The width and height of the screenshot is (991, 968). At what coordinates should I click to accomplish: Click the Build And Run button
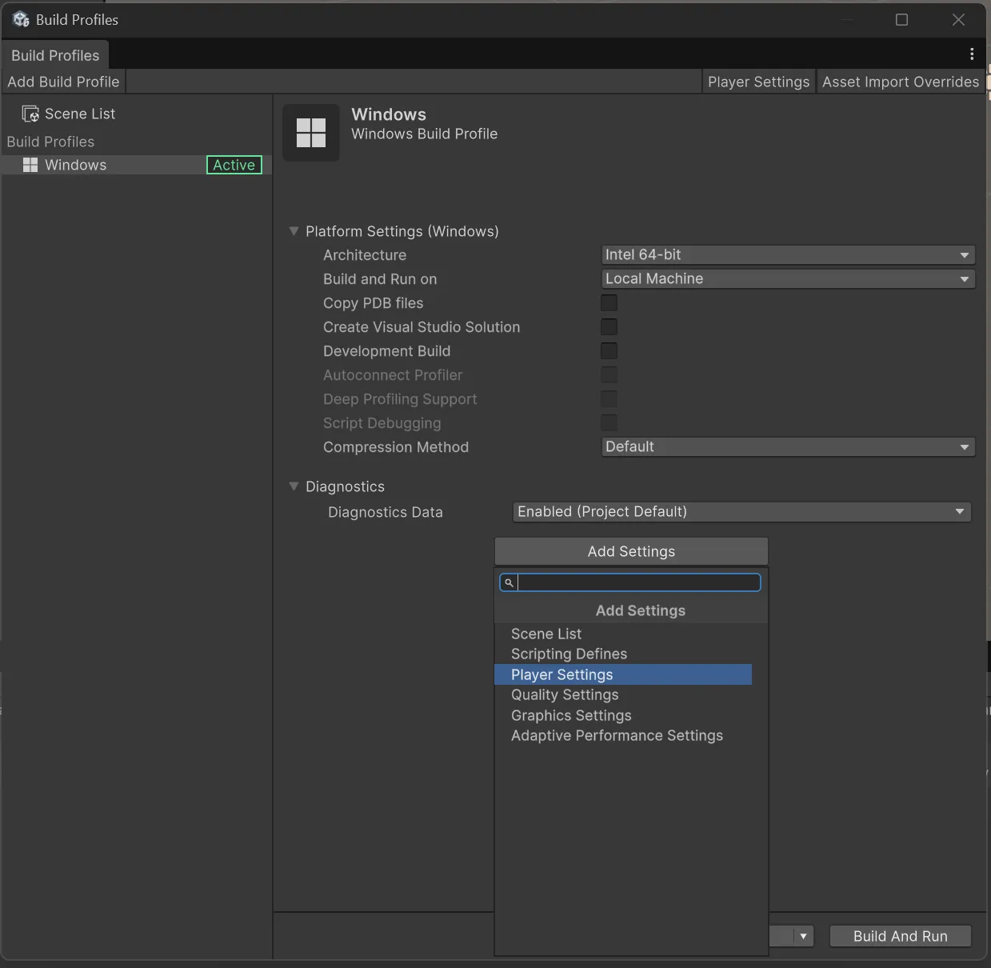pyautogui.click(x=900, y=935)
